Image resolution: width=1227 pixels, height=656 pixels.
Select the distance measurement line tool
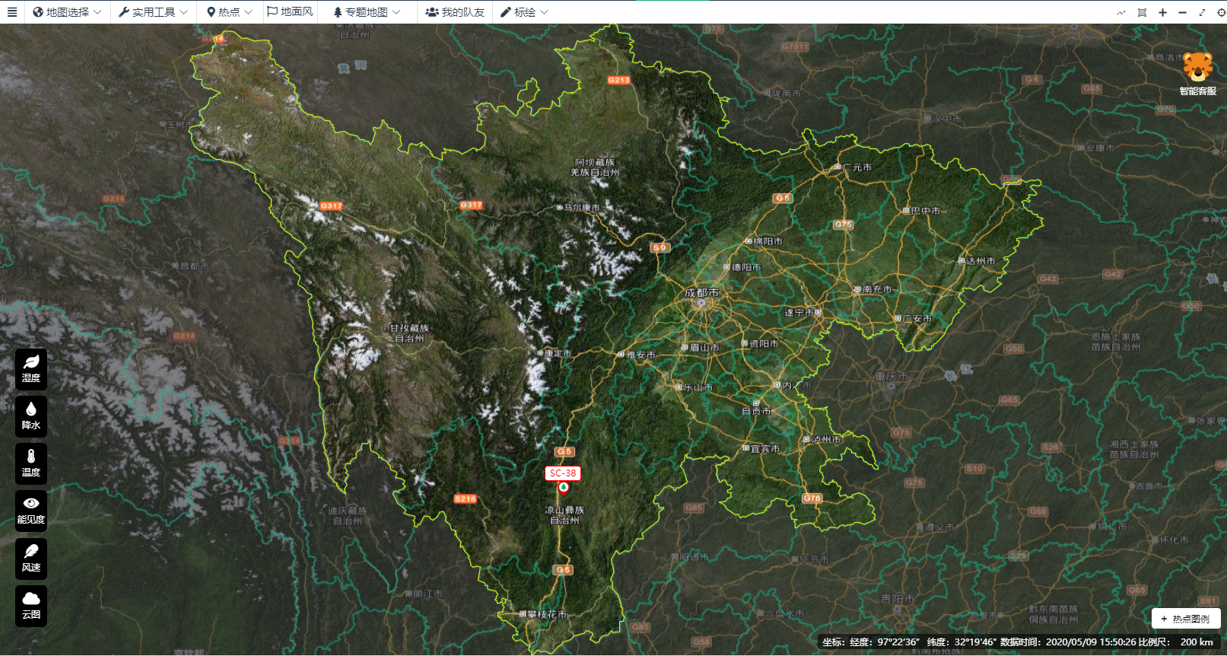[x=1121, y=12]
